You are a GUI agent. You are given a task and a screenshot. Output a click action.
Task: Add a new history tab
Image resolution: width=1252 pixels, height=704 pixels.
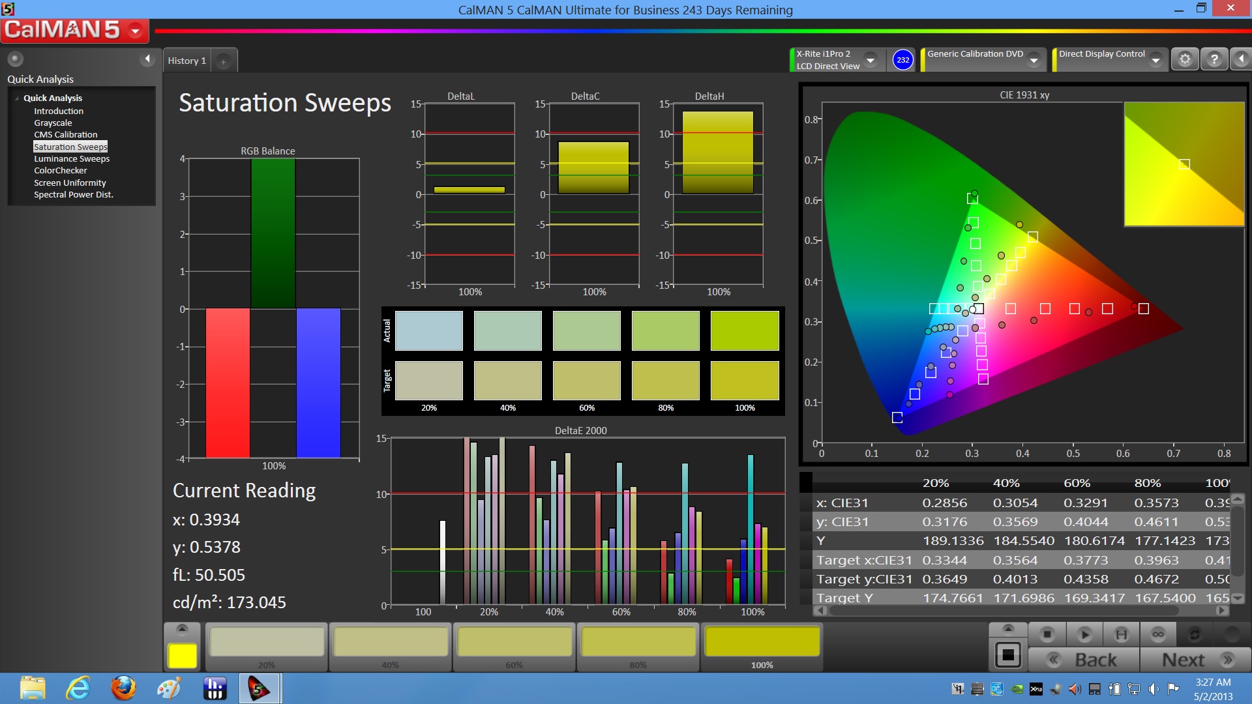(x=223, y=61)
